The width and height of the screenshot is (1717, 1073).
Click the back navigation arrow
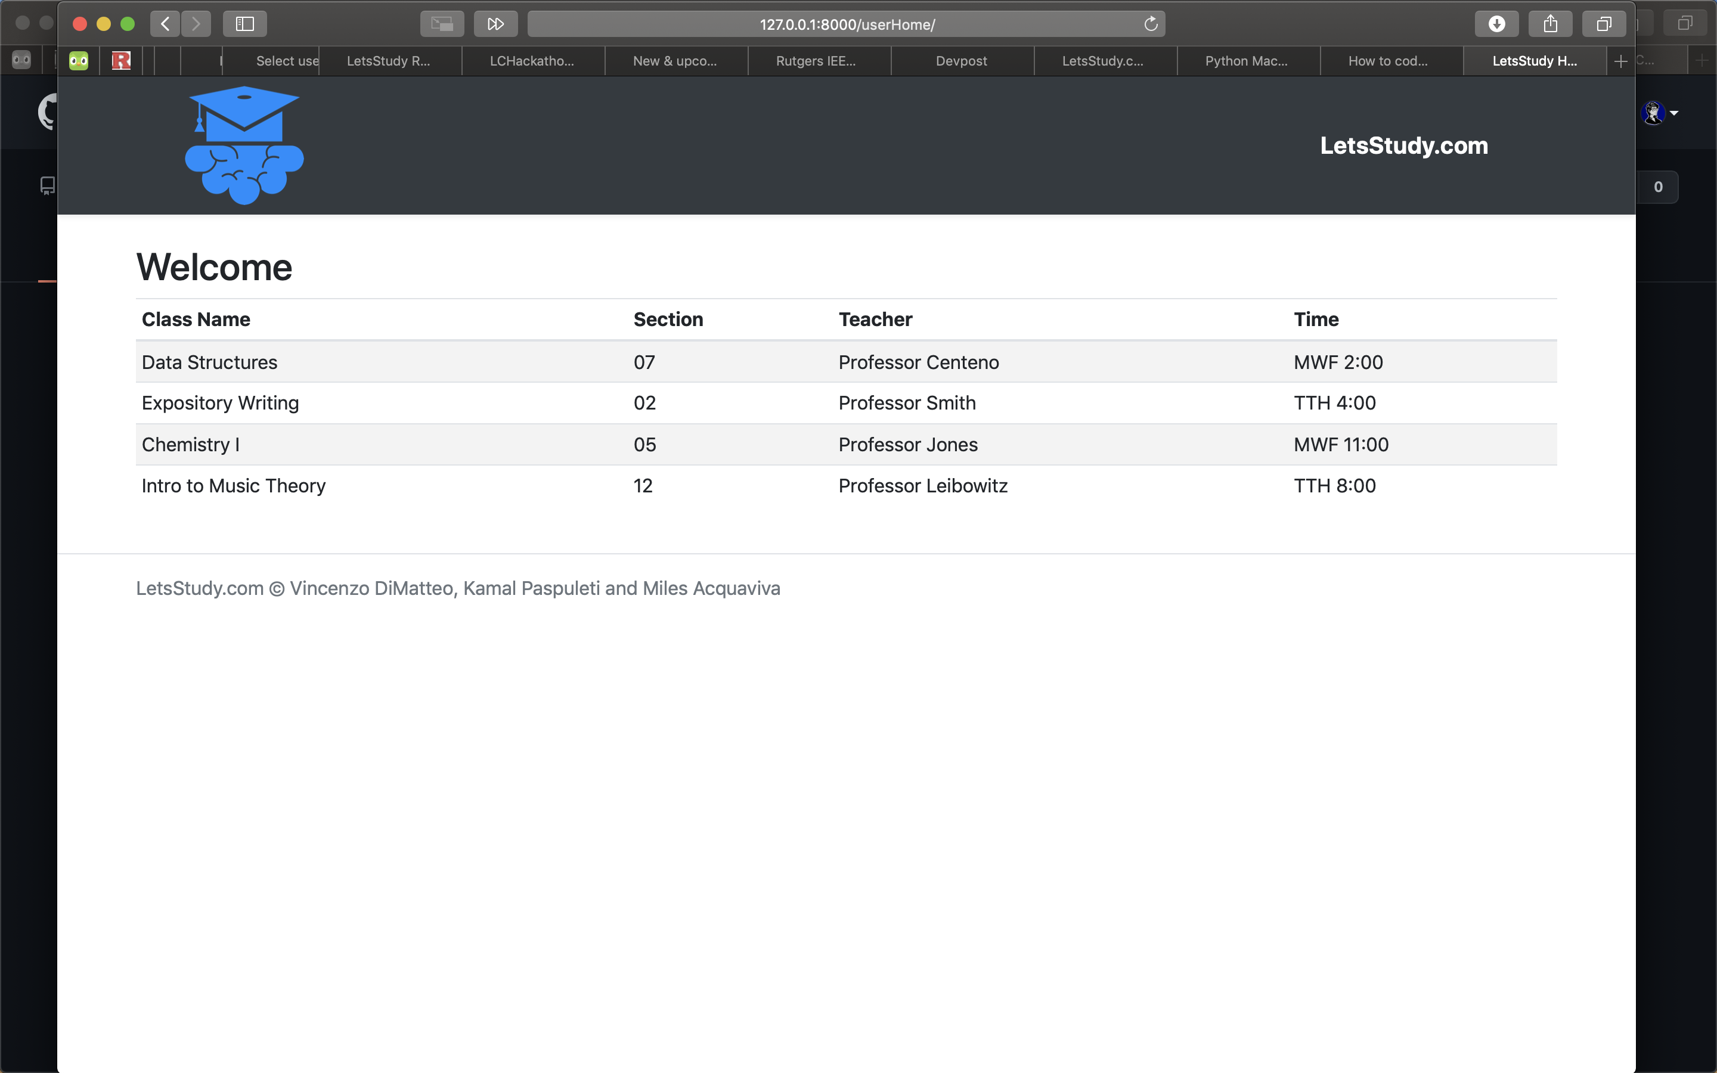click(165, 24)
